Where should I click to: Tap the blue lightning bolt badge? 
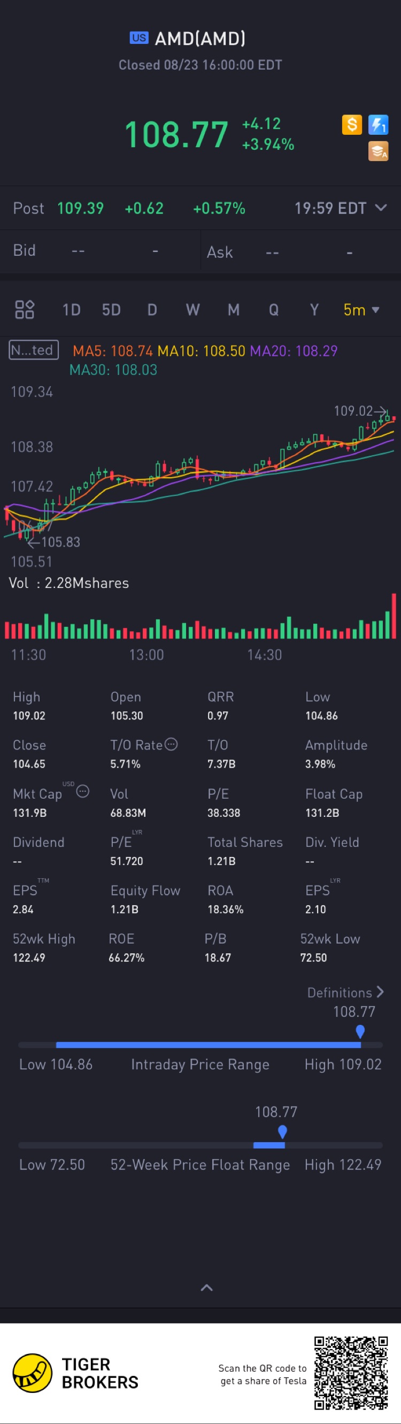(379, 125)
